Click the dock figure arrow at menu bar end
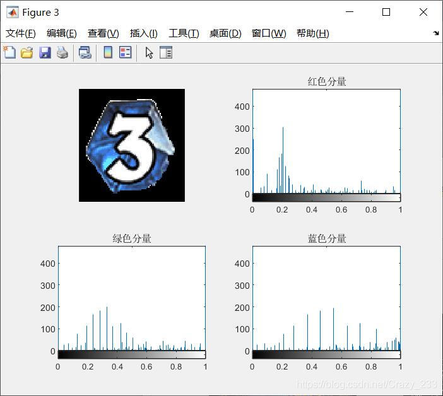Image resolution: width=443 pixels, height=396 pixels. pos(436,33)
